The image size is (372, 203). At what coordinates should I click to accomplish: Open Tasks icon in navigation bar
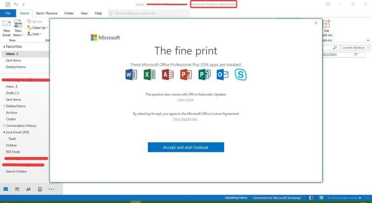coord(40,189)
